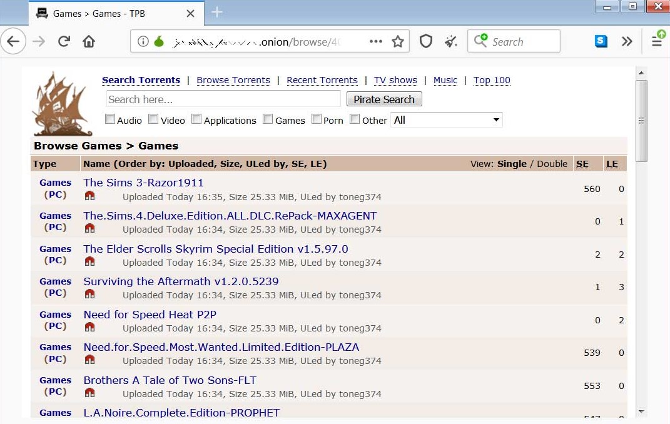Open the Top 100 navigation link

click(492, 80)
